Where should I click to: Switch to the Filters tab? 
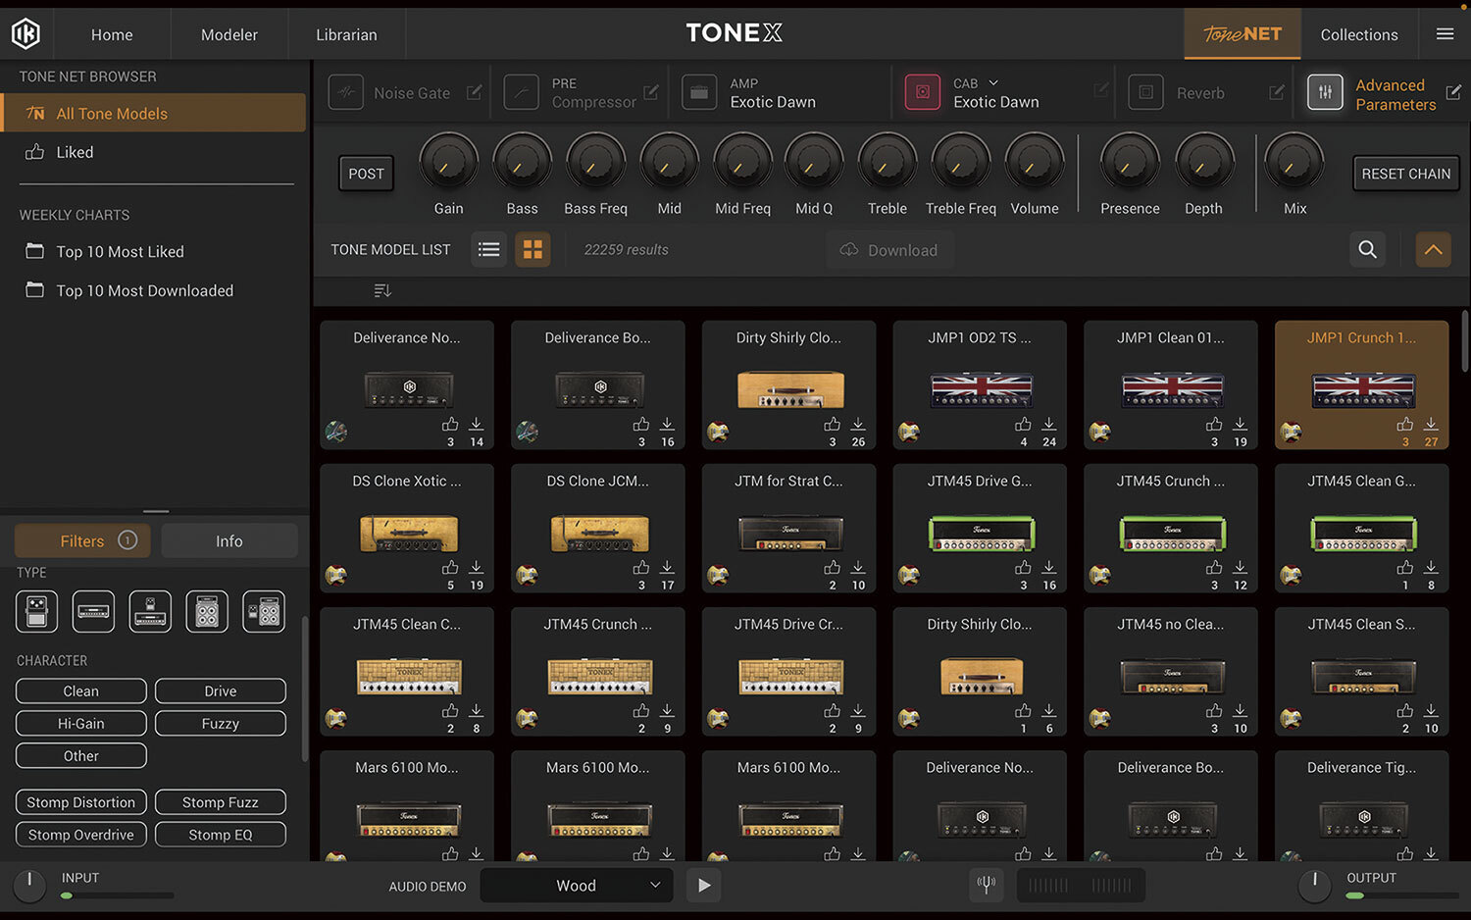tap(82, 540)
